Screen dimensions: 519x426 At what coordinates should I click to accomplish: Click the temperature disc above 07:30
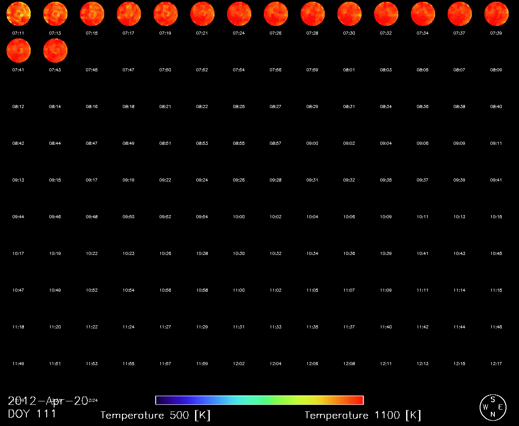point(349,14)
